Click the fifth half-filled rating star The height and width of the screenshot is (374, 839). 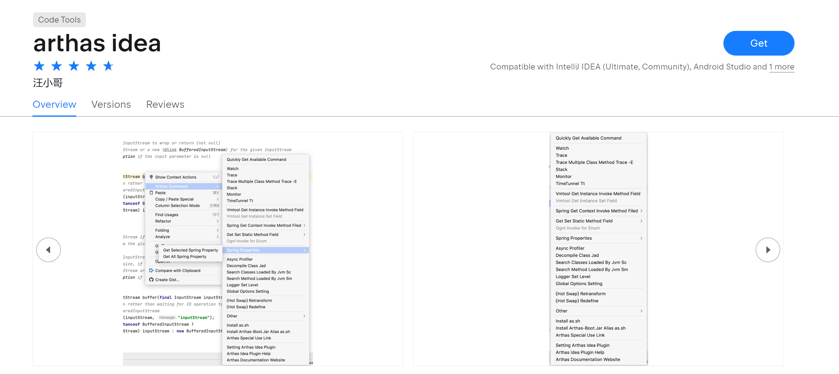tap(108, 66)
